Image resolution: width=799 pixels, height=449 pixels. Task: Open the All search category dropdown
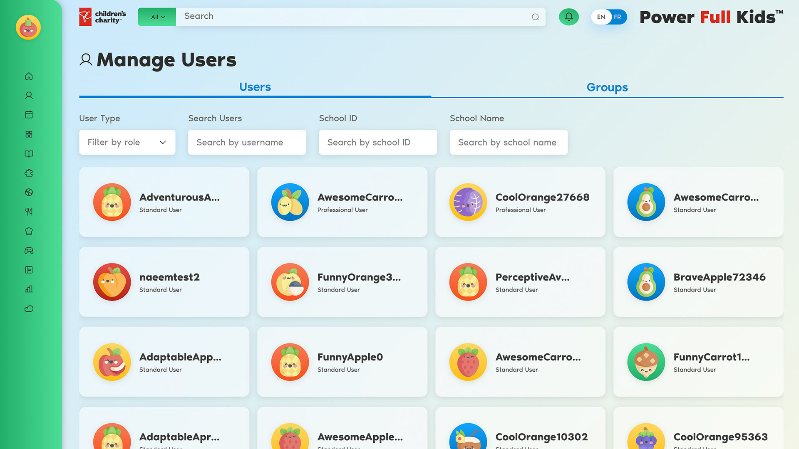tap(157, 17)
